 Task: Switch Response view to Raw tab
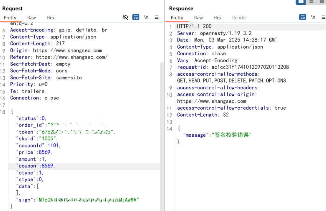pyautogui.click(x=198, y=18)
